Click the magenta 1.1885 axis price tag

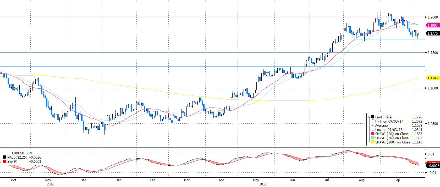[x=433, y=25]
